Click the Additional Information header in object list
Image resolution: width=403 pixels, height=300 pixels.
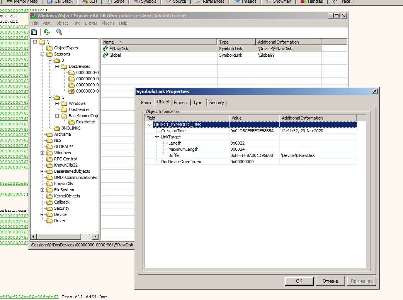(x=288, y=42)
